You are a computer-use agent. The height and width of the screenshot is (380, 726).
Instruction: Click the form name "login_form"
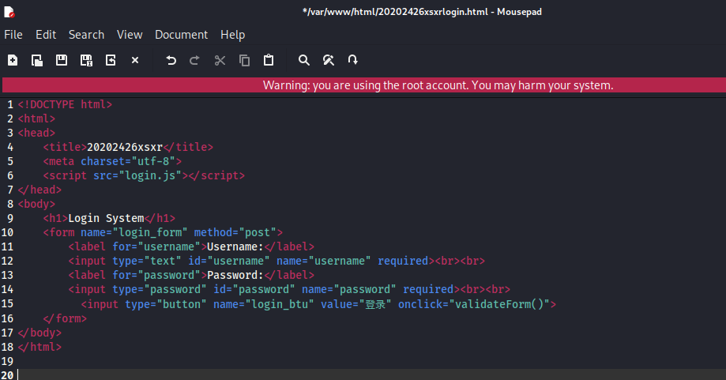pos(150,233)
